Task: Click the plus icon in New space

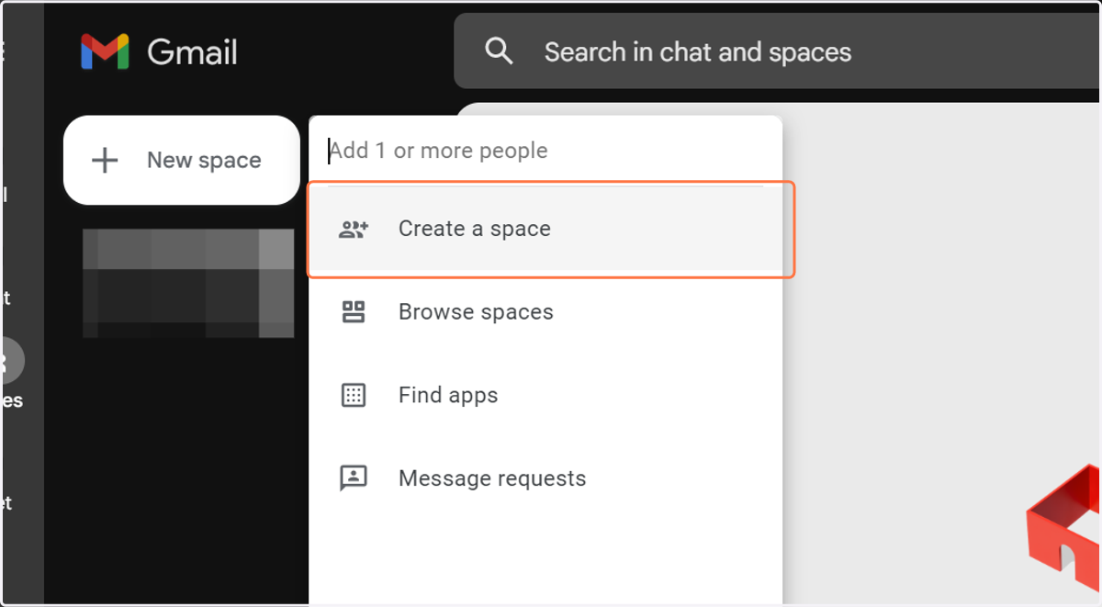Action: point(106,161)
